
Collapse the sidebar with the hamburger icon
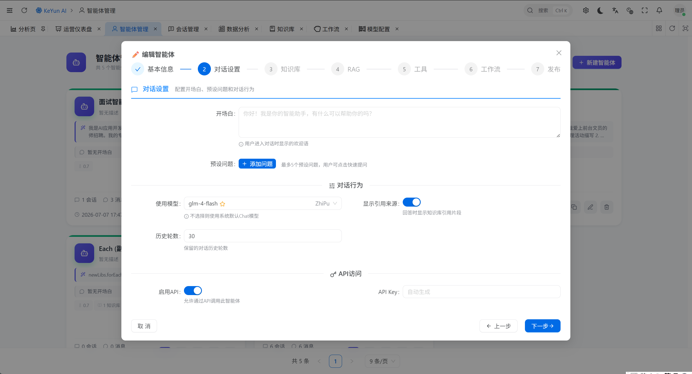10,10
